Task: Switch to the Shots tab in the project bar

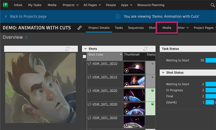Action: 152,28
